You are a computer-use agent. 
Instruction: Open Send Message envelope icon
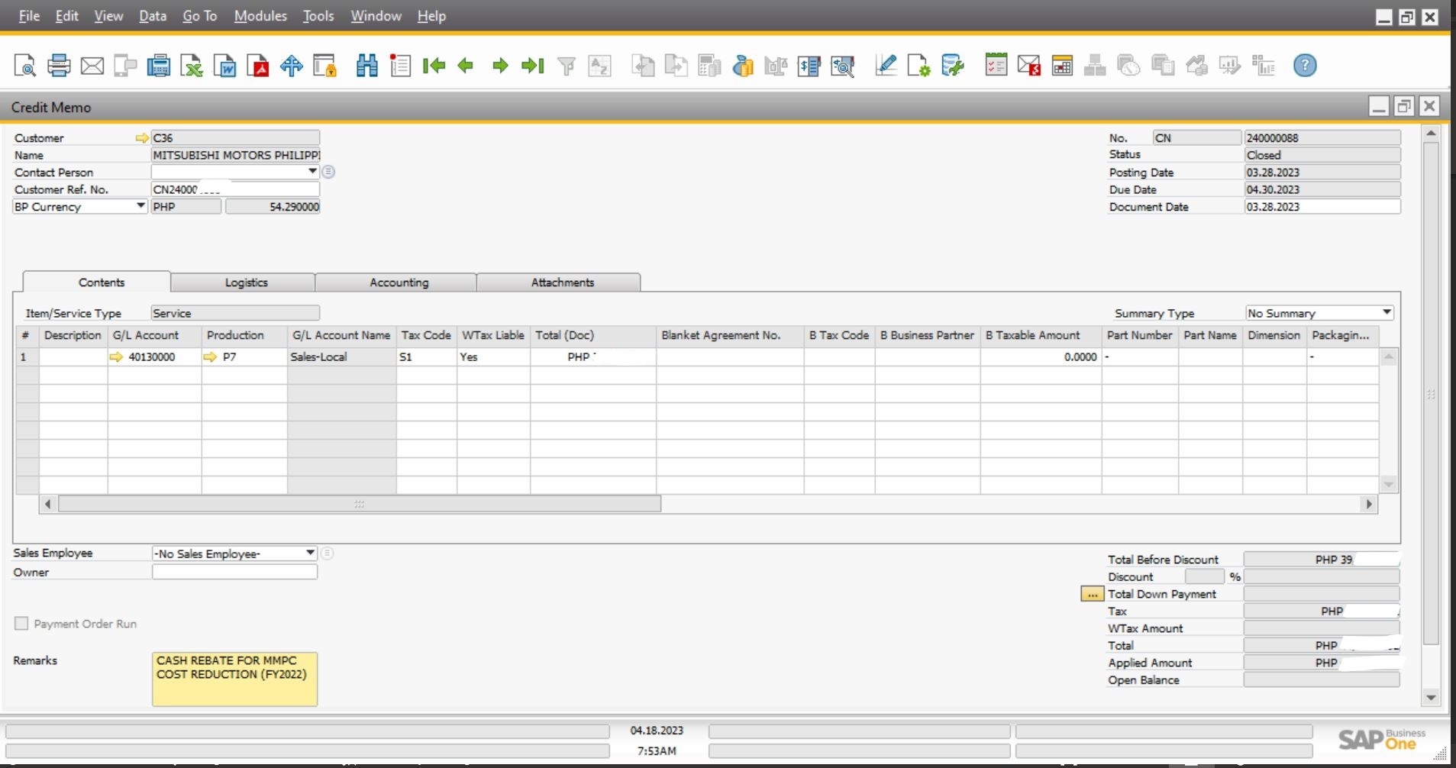1029,66
